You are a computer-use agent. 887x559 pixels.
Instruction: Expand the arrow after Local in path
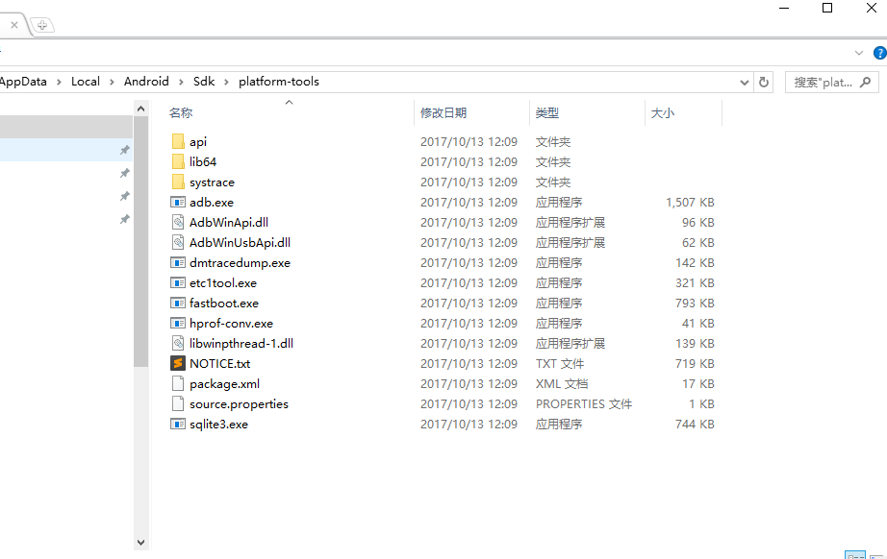click(112, 82)
